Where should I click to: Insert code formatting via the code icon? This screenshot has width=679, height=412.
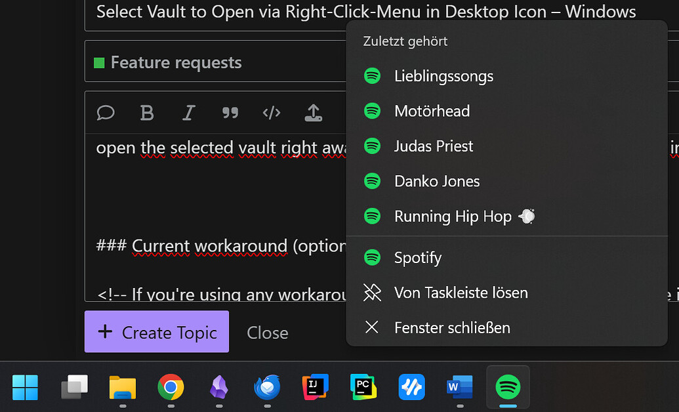coord(272,112)
